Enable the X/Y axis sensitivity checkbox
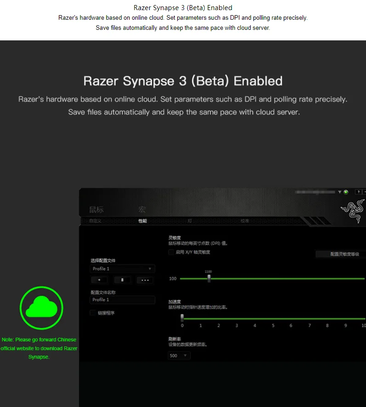Image resolution: width=366 pixels, height=407 pixels. tap(171, 252)
